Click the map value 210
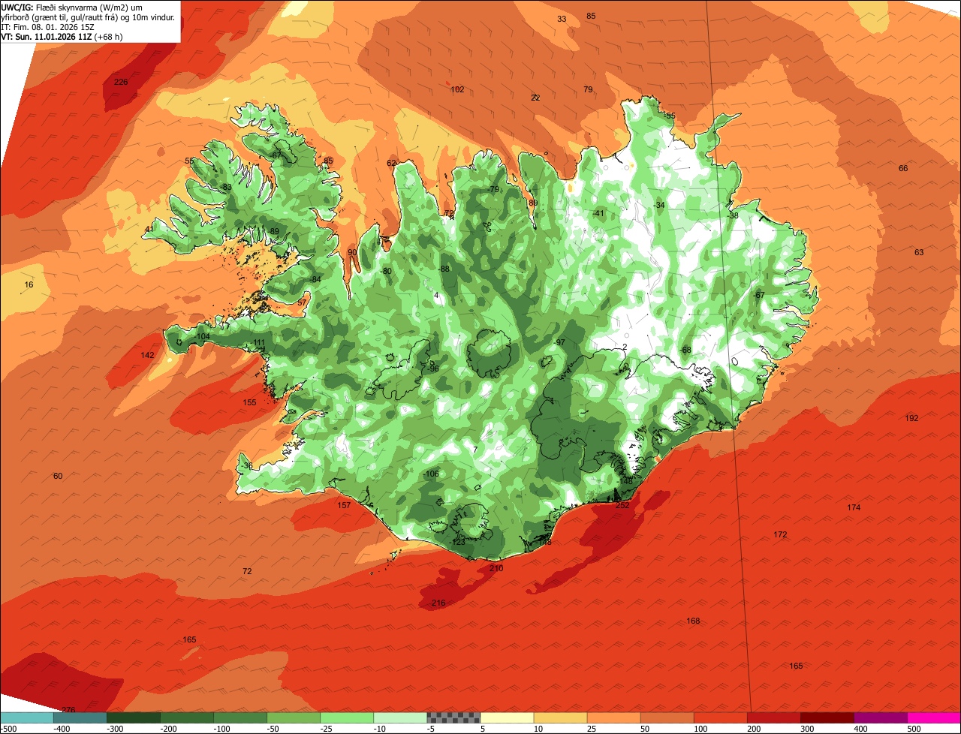This screenshot has width=961, height=734. tap(496, 568)
